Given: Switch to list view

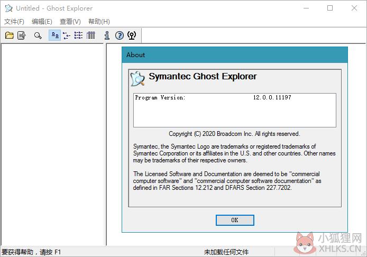Looking at the screenshot, I should [x=79, y=35].
